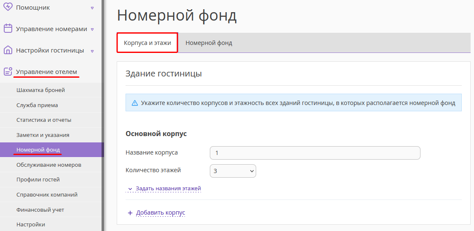This screenshot has width=474, height=231.
Task: Switch to the Корпуса и этажи tab
Action: click(147, 43)
